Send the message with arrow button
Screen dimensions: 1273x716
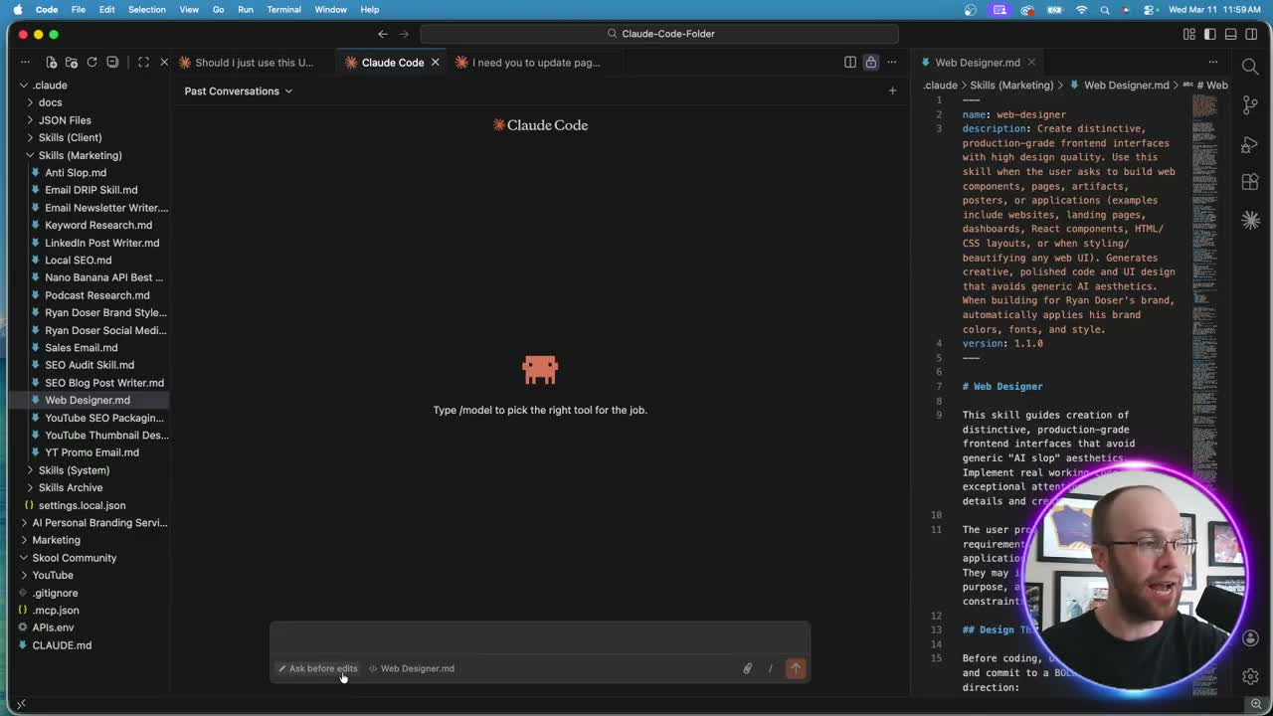pyautogui.click(x=796, y=668)
